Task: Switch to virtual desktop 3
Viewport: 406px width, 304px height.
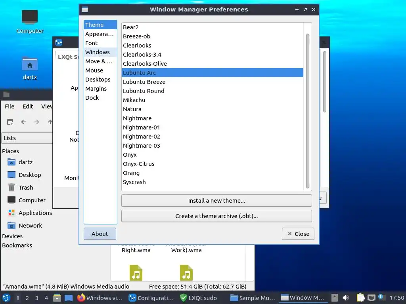Action: point(37,298)
